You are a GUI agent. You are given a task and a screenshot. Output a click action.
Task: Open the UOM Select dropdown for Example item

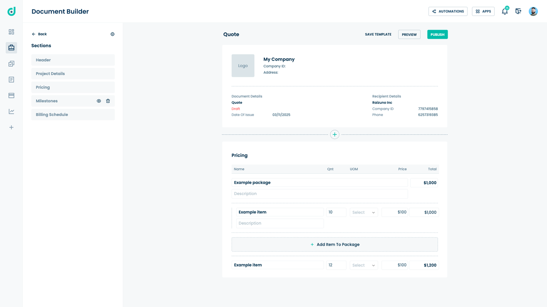click(363, 212)
